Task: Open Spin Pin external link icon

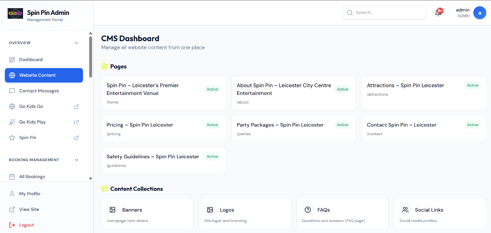Action: click(x=76, y=138)
